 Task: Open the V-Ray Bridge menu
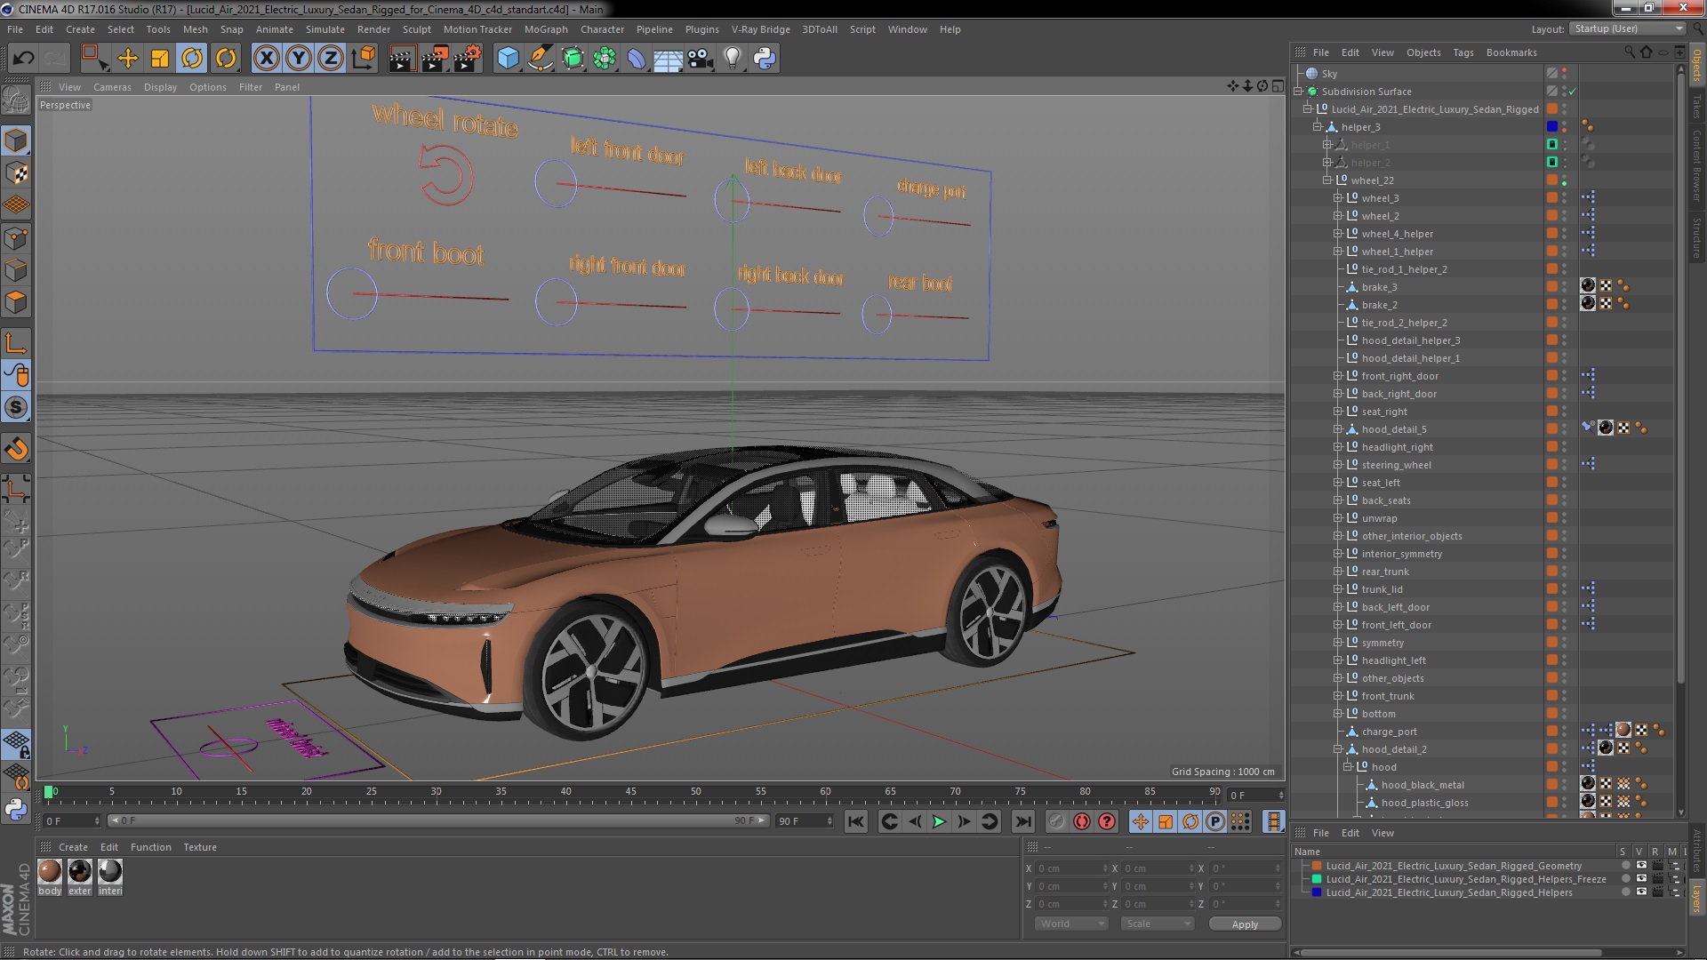click(760, 29)
